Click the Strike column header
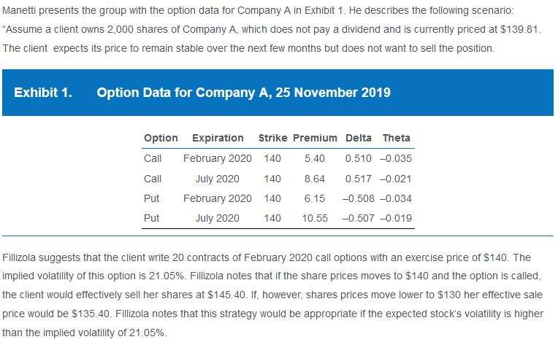Viewport: 558px width, 342px height. pos(272,138)
